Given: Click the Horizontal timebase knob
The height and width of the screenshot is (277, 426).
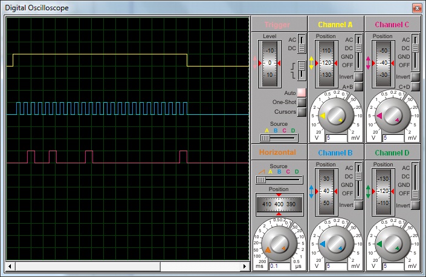Looking at the screenshot, I should (x=279, y=244).
